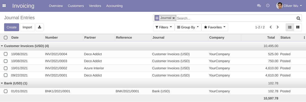Image resolution: width=306 pixels, height=102 pixels.
Task: Click the download export icon button
Action: (40, 27)
